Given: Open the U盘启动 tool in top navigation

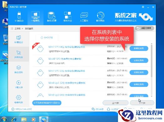Looking at the screenshot, I should point(19,16).
